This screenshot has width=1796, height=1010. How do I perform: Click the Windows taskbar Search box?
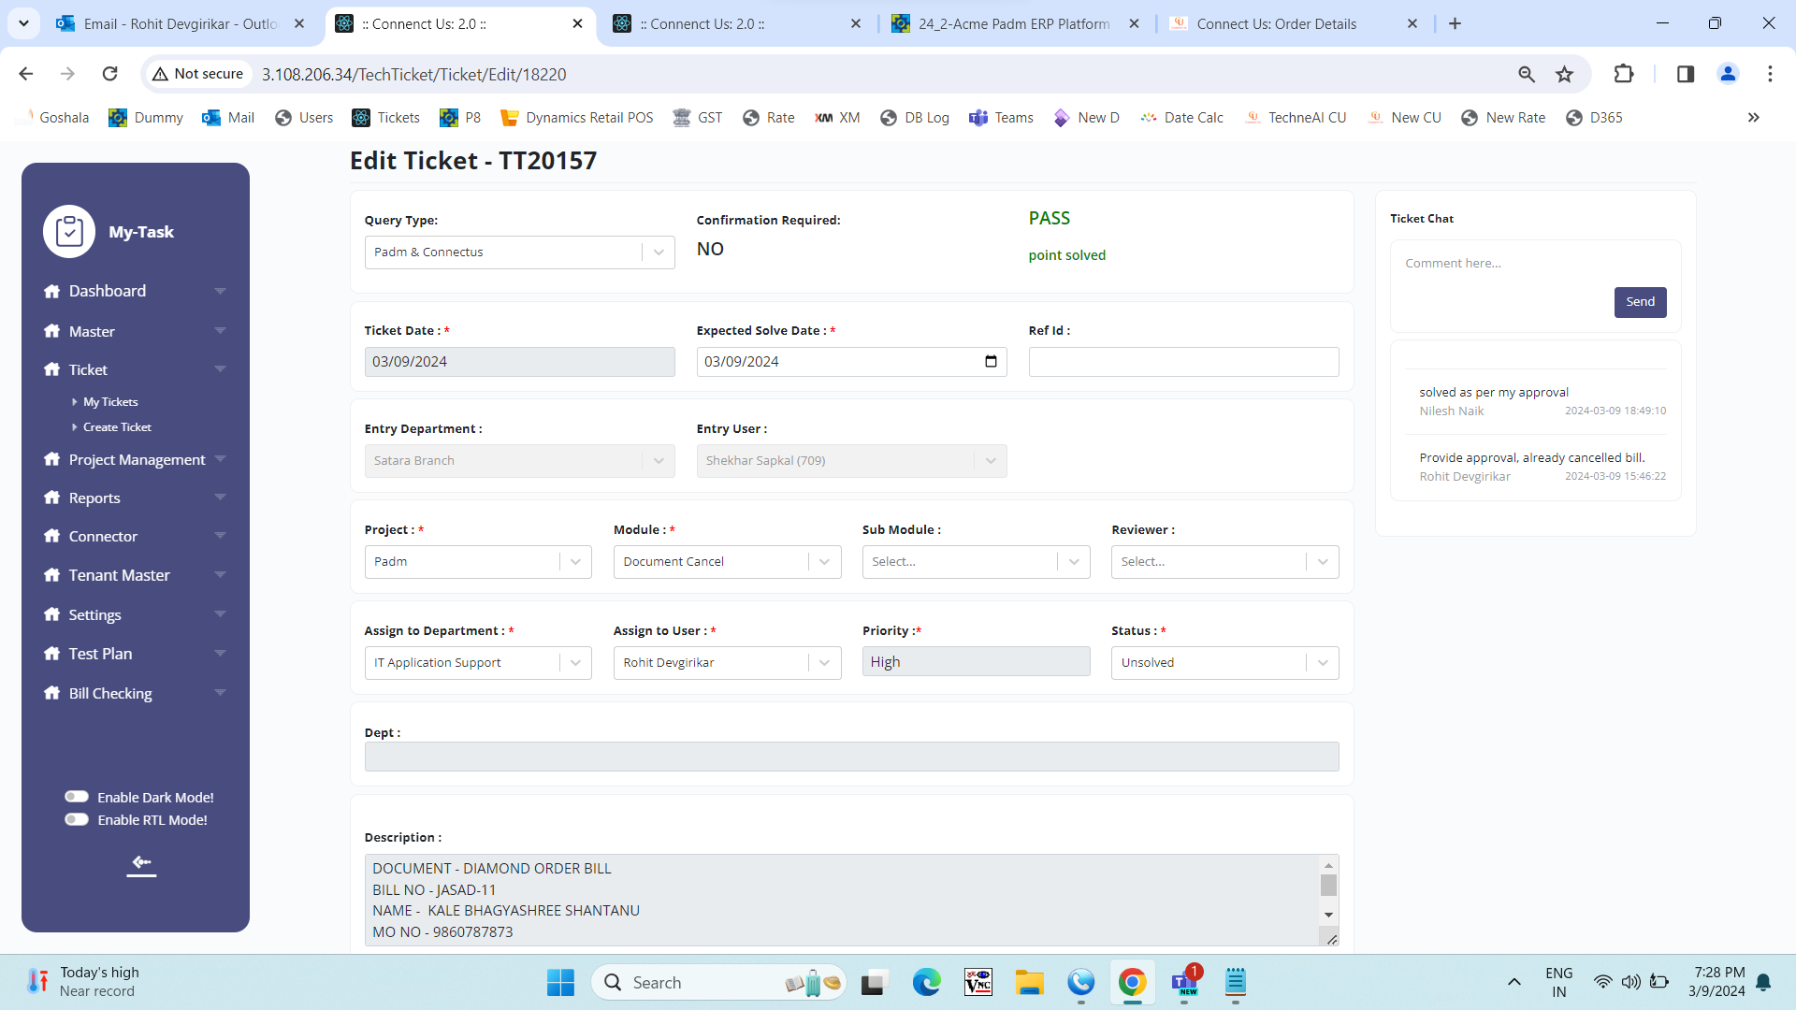coord(718,982)
